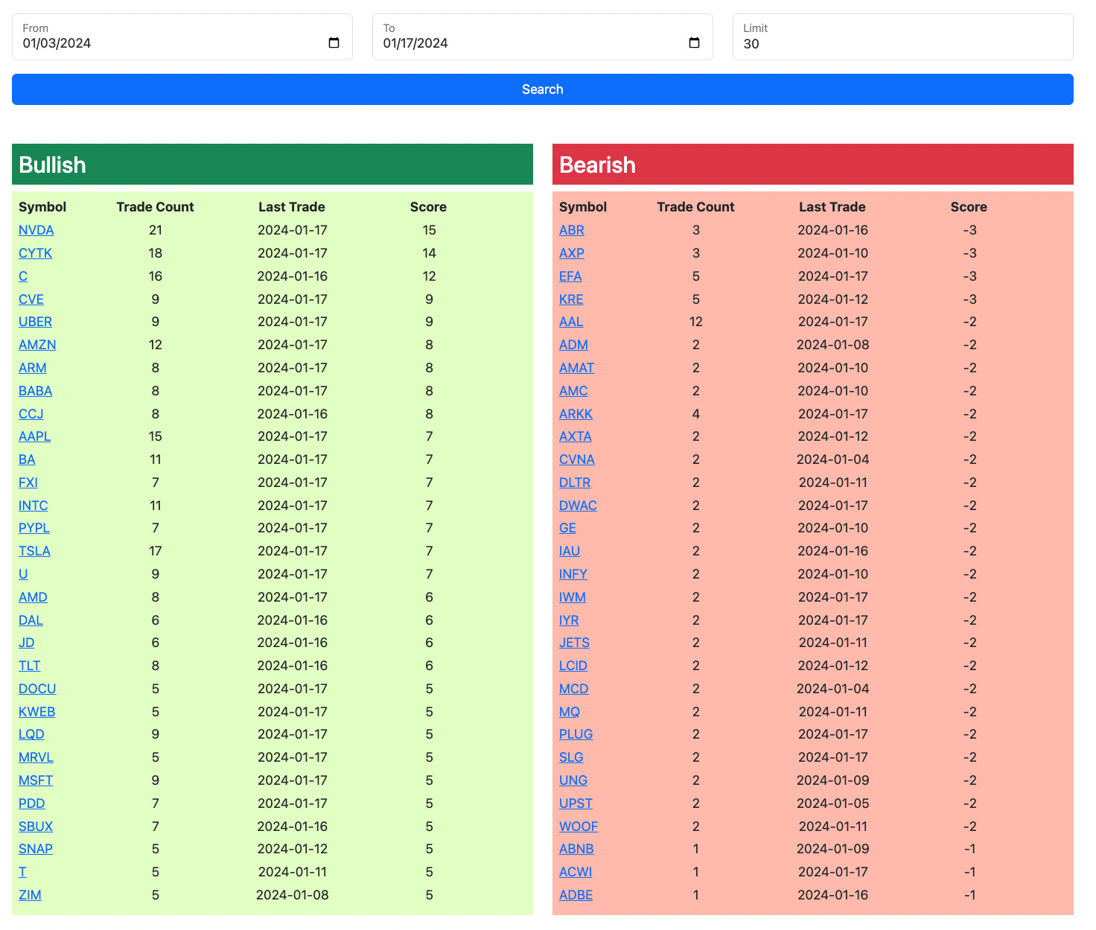Open the From date calendar picker icon
Viewport: 1096px width, 930px height.
click(334, 43)
